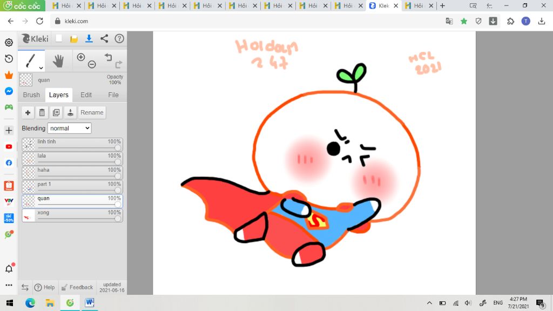Add a new layer
Screen dimensions: 553x311
tap(28, 112)
